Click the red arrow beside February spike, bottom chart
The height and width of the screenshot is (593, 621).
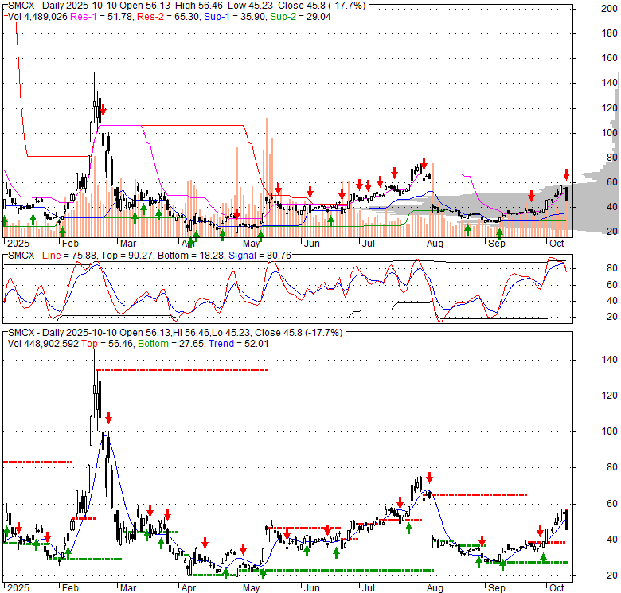coord(109,418)
